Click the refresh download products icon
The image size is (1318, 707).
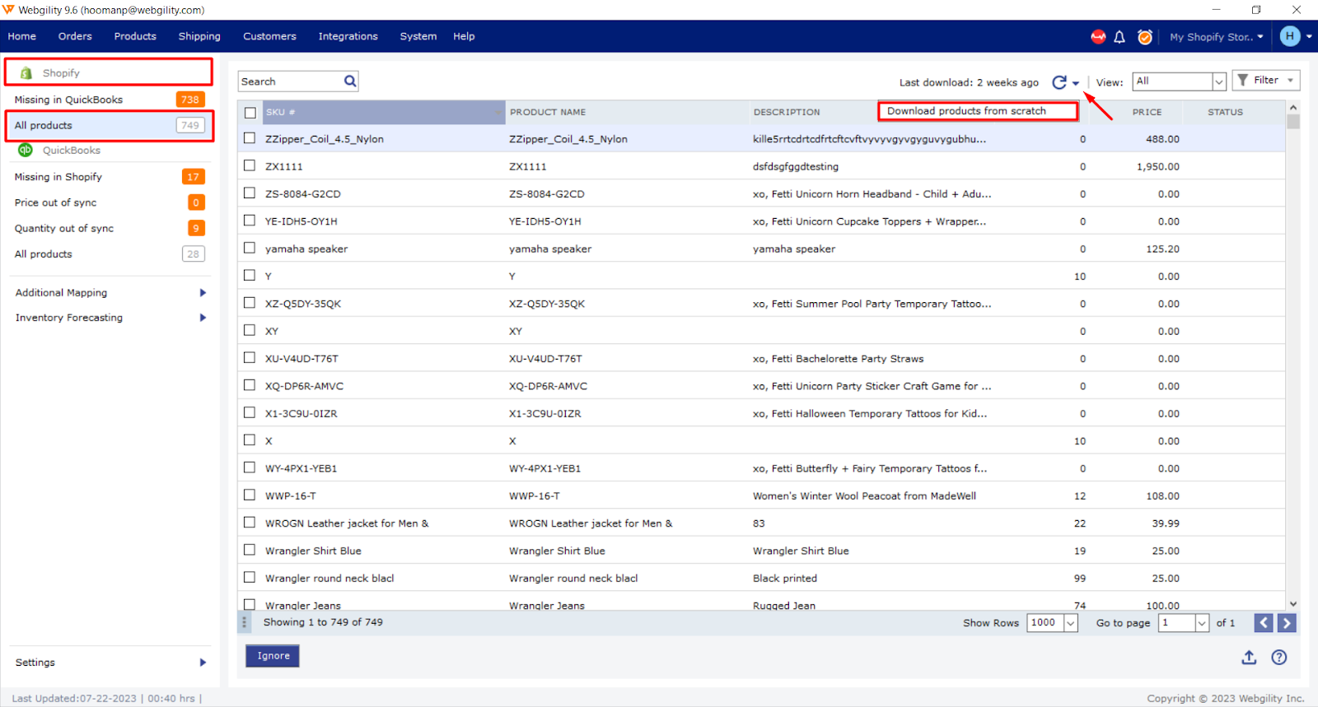click(x=1059, y=82)
